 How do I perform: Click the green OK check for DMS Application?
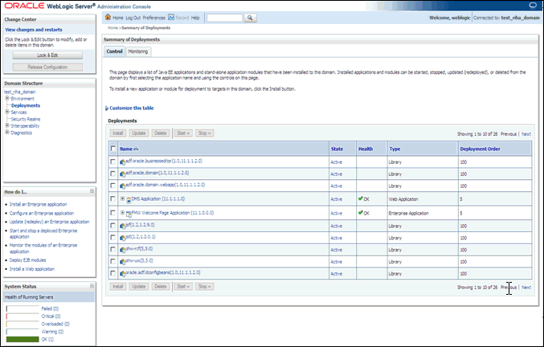361,198
